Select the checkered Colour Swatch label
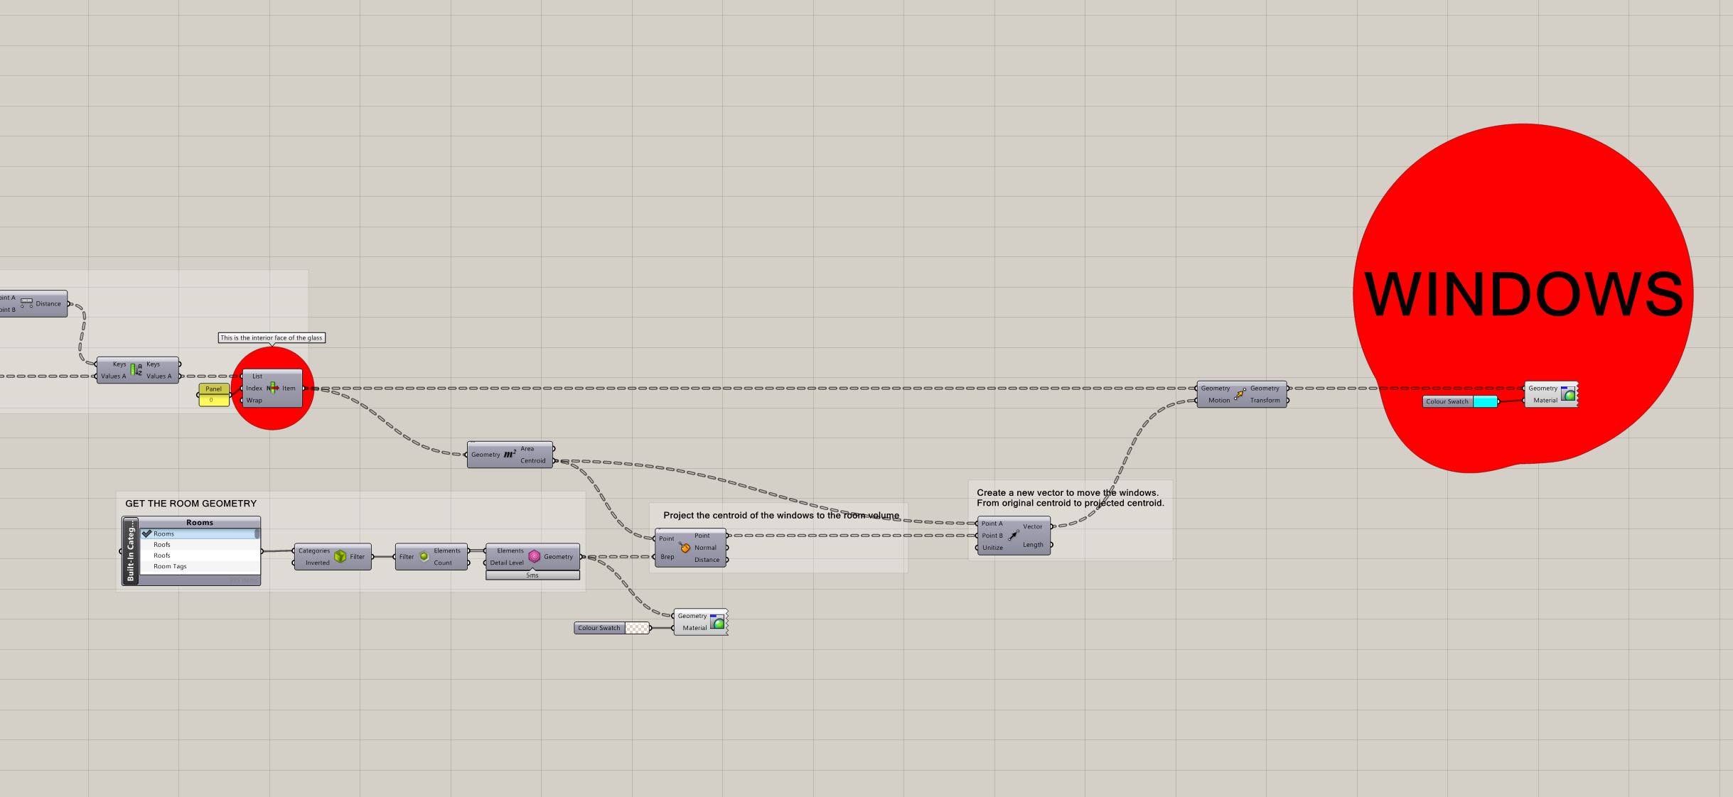This screenshot has height=797, width=1733. coord(599,628)
